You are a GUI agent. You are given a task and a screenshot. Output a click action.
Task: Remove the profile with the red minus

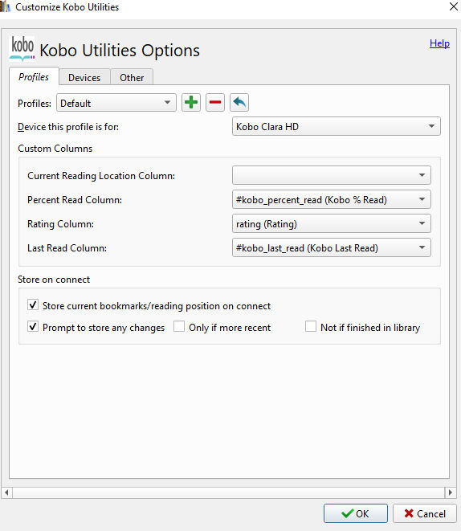pyautogui.click(x=215, y=103)
